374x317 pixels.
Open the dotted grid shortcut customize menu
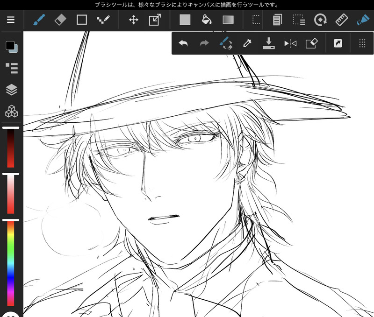tap(362, 43)
